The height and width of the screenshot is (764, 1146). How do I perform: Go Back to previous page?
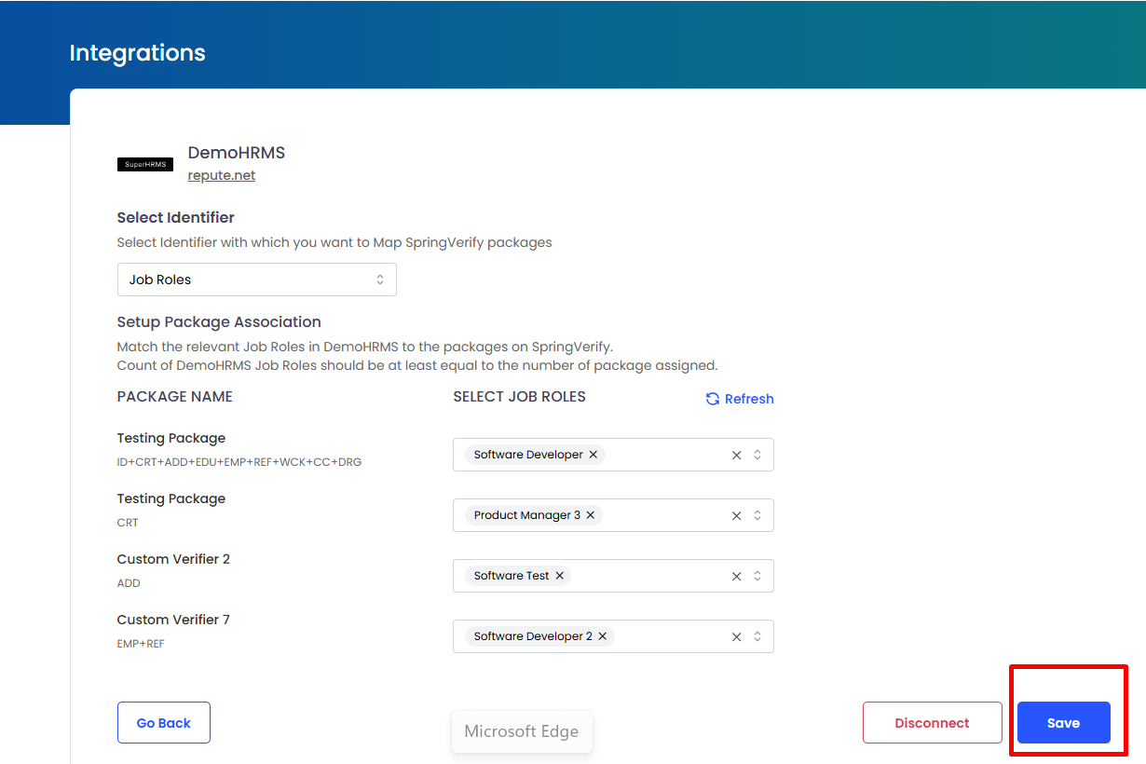pyautogui.click(x=164, y=723)
